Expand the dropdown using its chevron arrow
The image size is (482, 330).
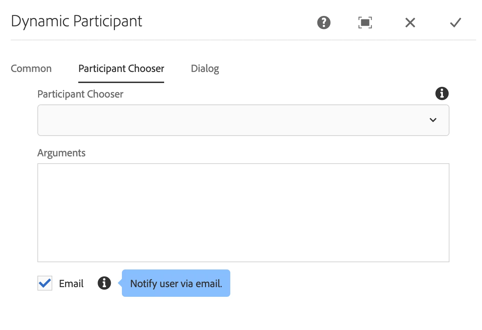pos(433,120)
